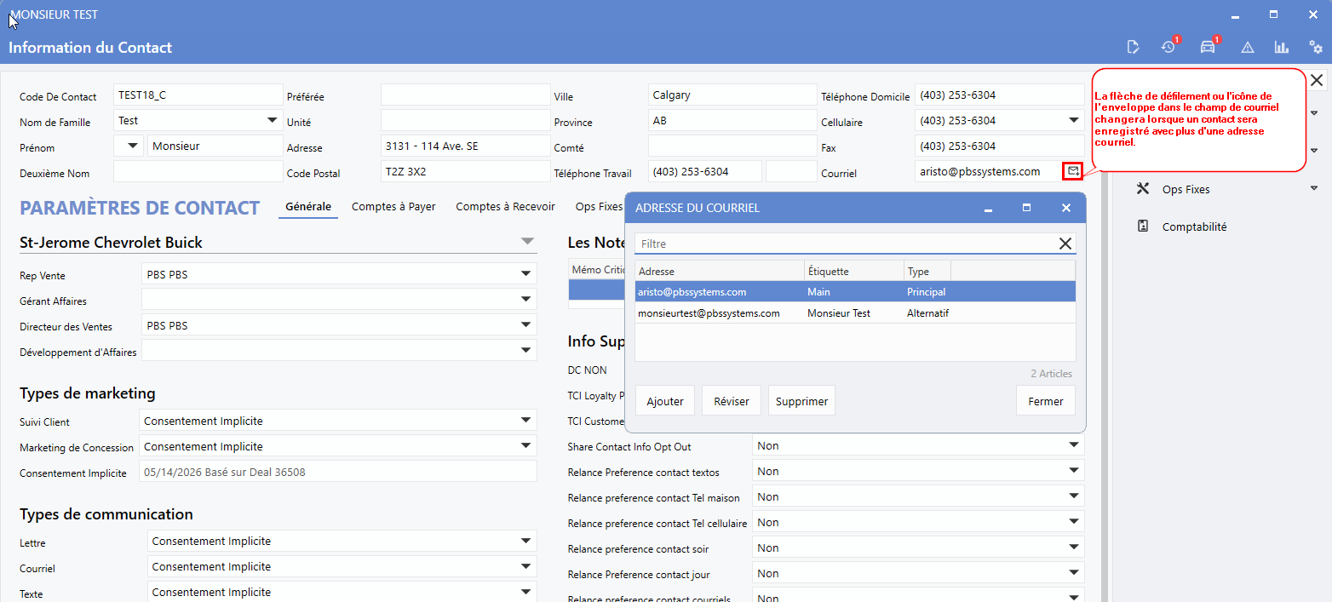
Task: Click the Comté input field
Action: pos(732,146)
